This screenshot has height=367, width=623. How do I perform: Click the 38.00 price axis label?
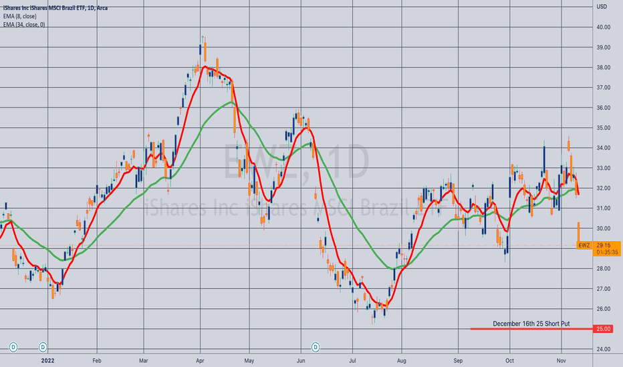pos(603,67)
